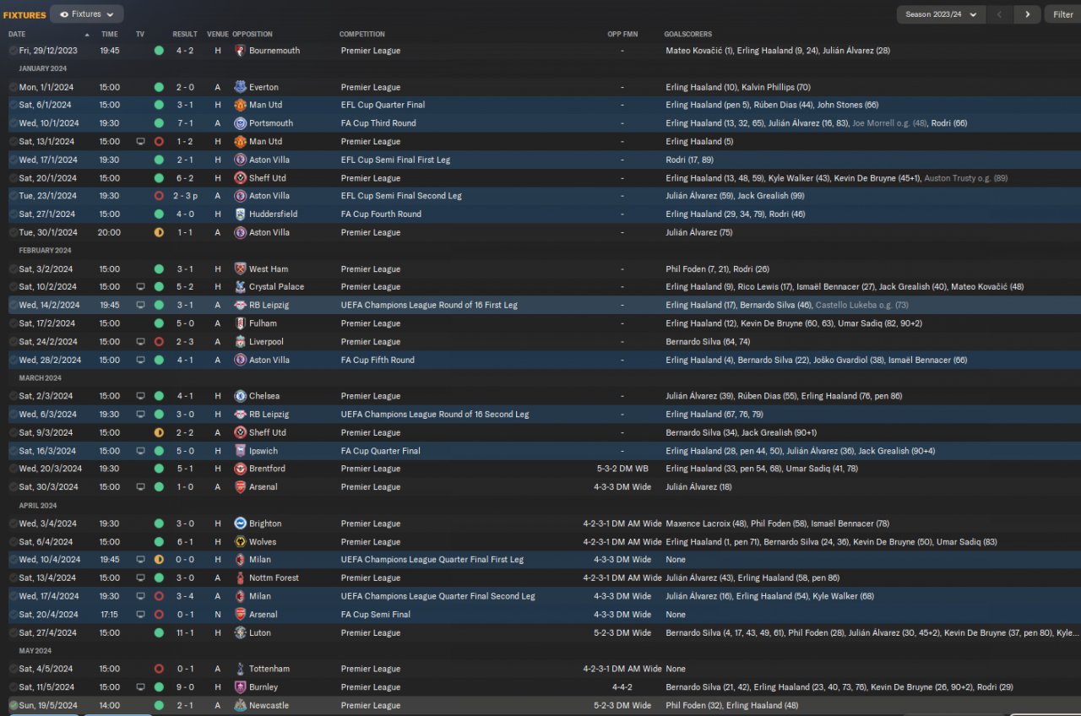Click the Brentford club crest icon

point(240,469)
